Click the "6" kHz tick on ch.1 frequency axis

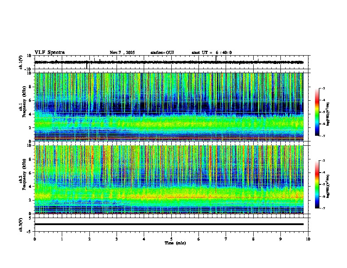[30, 100]
